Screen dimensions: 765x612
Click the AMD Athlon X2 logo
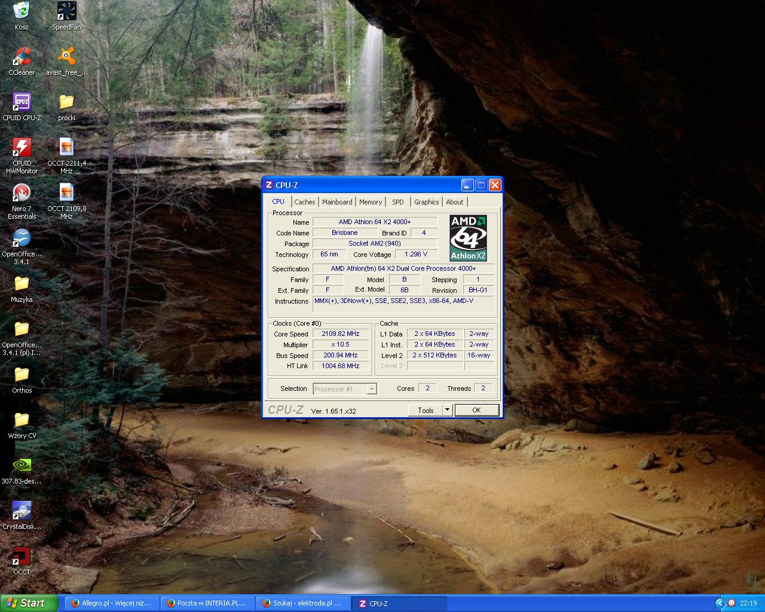(468, 238)
